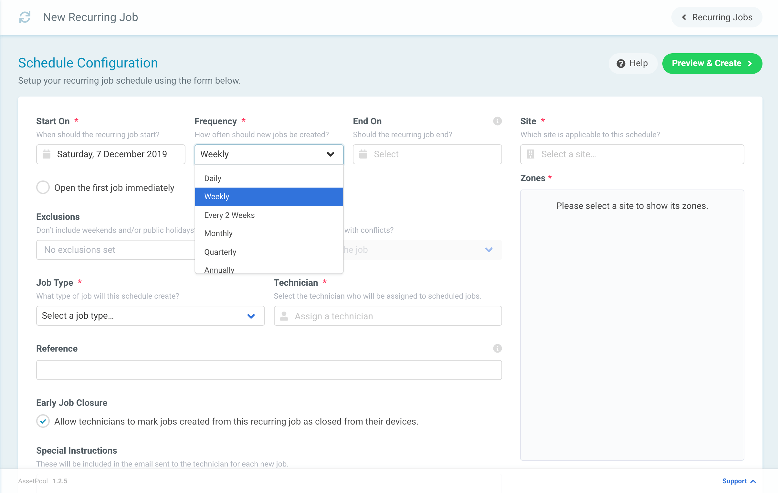Screen dimensions: 778x493
Task: Click the AssetPool 1.2.5 version text
Action: pyautogui.click(x=43, y=481)
